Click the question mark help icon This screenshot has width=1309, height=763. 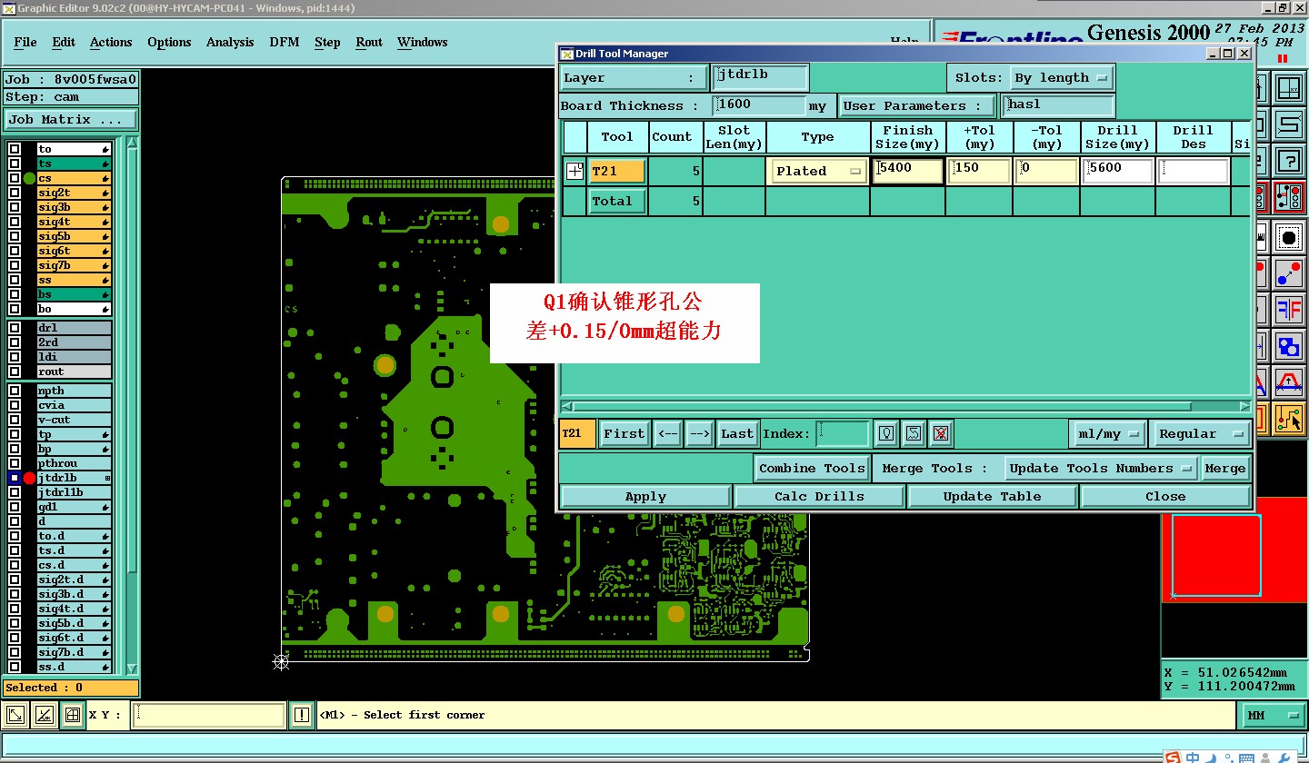(x=1288, y=162)
